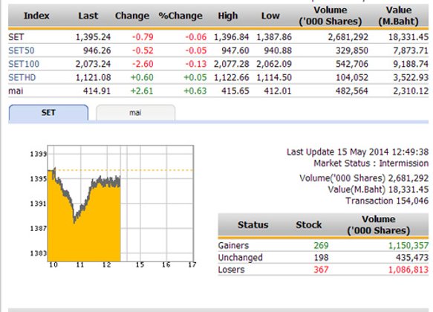Click mai value 2,310.12
The height and width of the screenshot is (312, 433).
[x=411, y=91]
